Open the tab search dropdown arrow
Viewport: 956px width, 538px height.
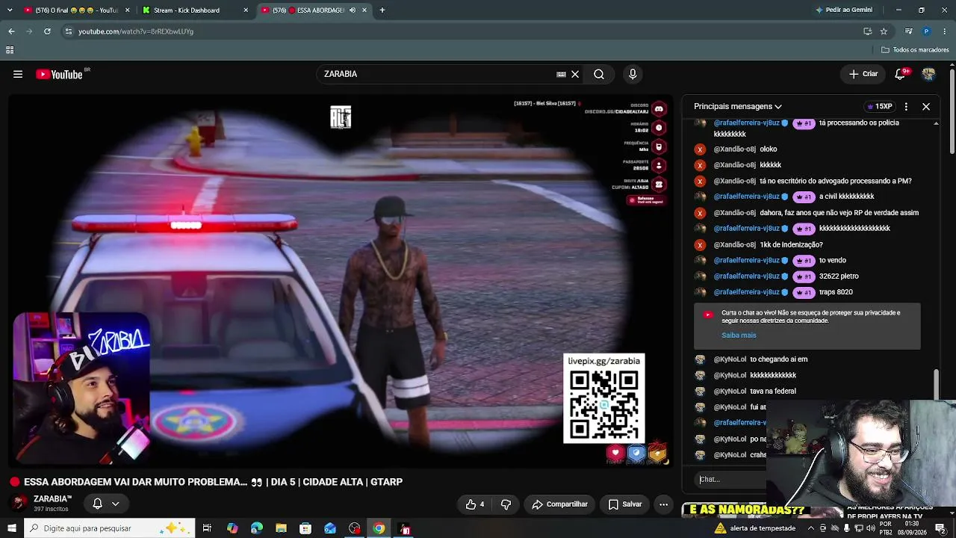click(10, 10)
